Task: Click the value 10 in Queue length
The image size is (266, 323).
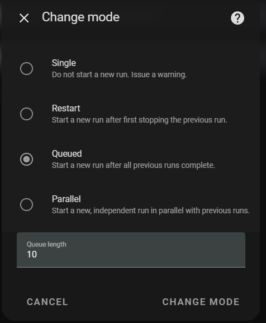Action: point(32,254)
